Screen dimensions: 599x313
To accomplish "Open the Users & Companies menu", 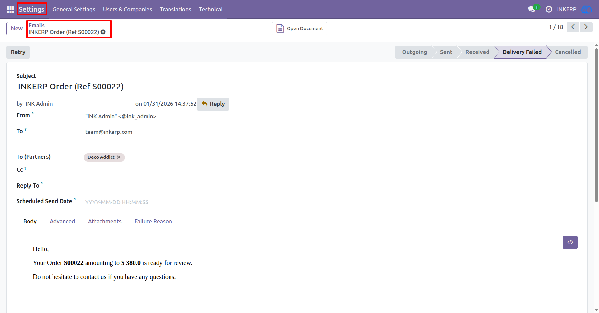I will click(x=127, y=9).
